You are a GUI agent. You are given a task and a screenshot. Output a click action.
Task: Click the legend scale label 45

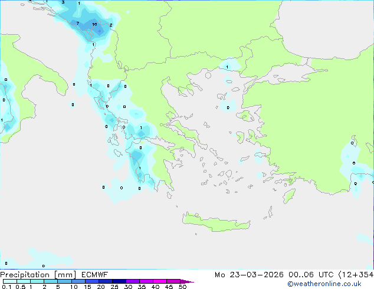[169, 287]
